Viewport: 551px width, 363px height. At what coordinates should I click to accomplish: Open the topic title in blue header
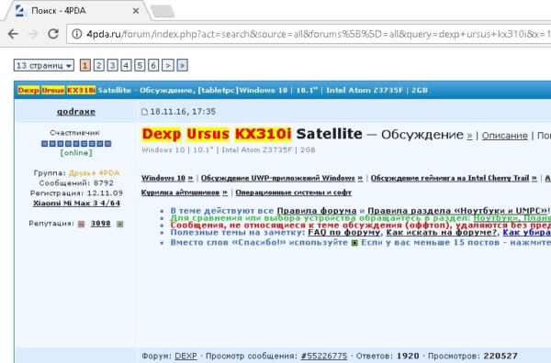223,90
